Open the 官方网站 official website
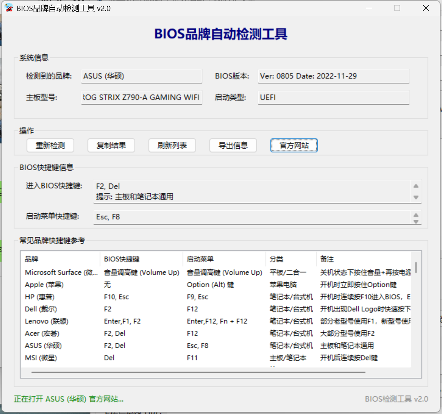The width and height of the screenshot is (442, 414). click(294, 145)
